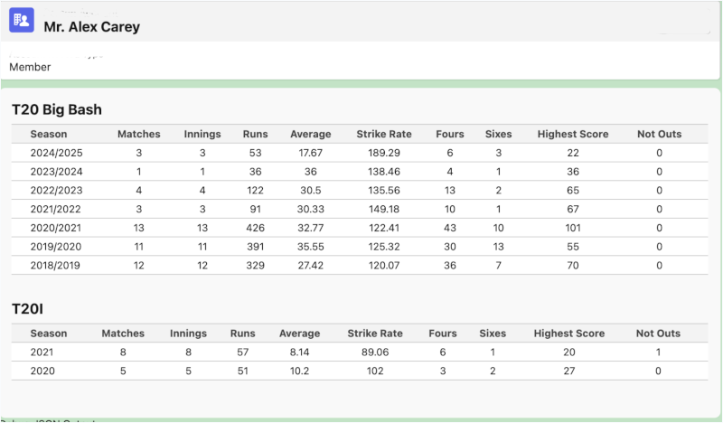Click the 89.06 strike rate value
Image resolution: width=723 pixels, height=423 pixels.
[374, 352]
